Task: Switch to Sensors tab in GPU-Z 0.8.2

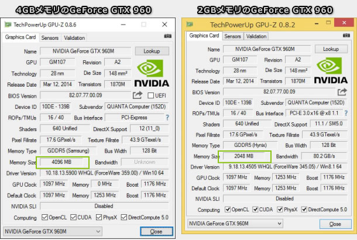Action: point(232,36)
